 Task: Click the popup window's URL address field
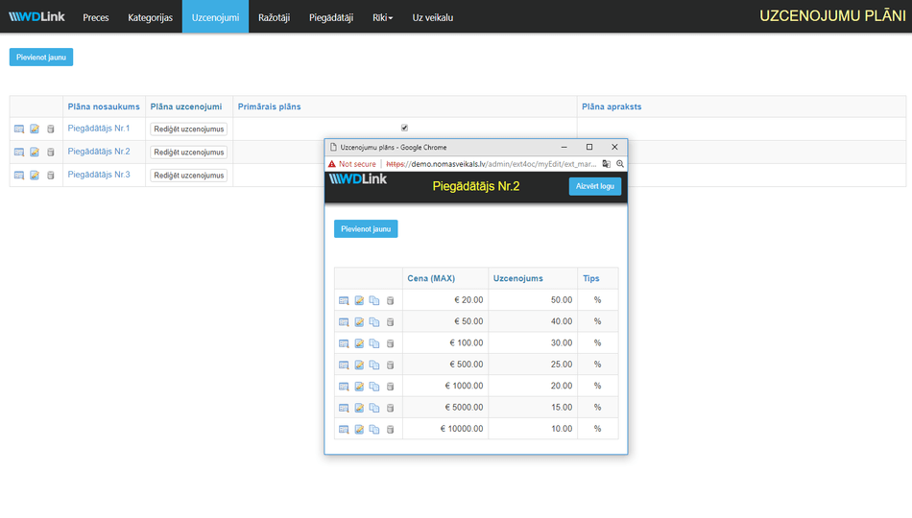[490, 164]
